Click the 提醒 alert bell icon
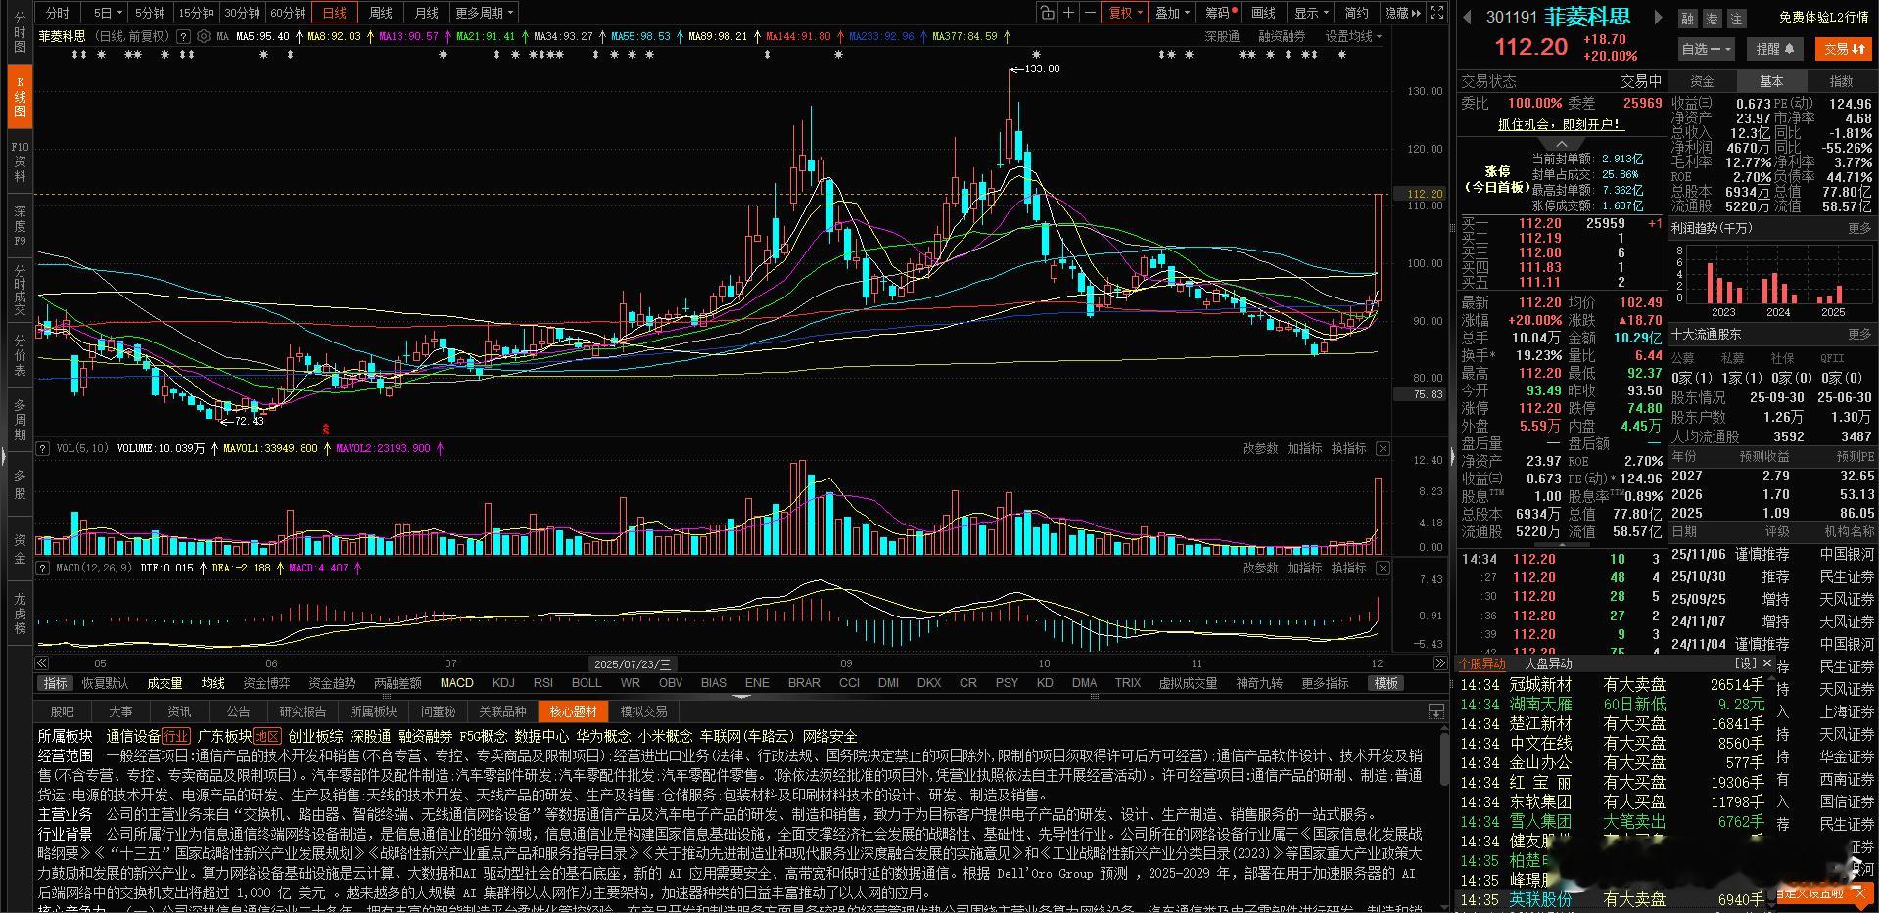 click(x=1774, y=49)
